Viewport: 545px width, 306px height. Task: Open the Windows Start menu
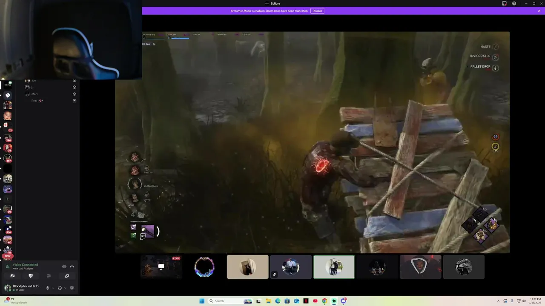[x=202, y=301]
